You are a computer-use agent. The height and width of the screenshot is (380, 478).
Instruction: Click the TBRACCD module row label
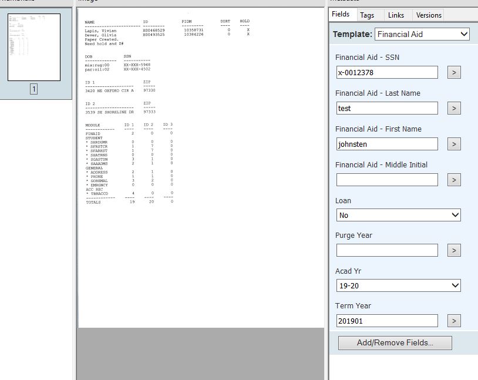pyautogui.click(x=99, y=194)
